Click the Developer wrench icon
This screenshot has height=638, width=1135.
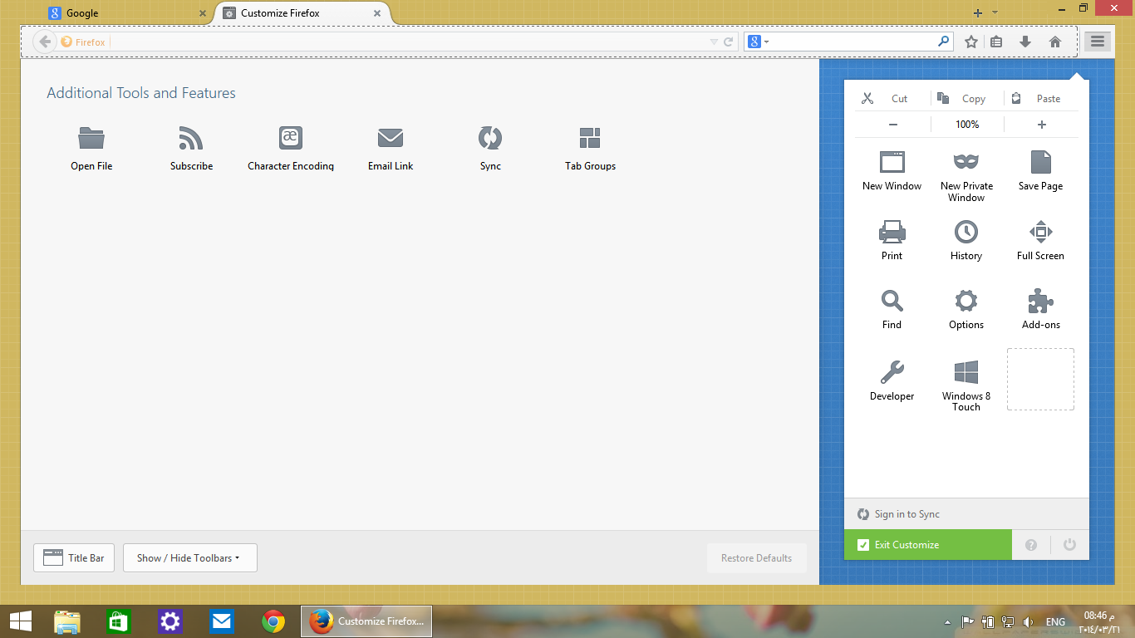[x=892, y=371]
